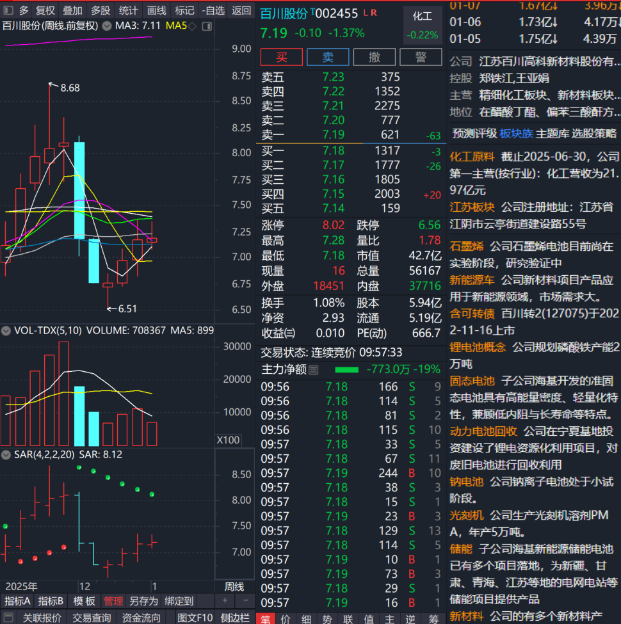Click the 江苏板块 concept tag
Image resolution: width=621 pixels, height=624 pixels.
coord(472,207)
